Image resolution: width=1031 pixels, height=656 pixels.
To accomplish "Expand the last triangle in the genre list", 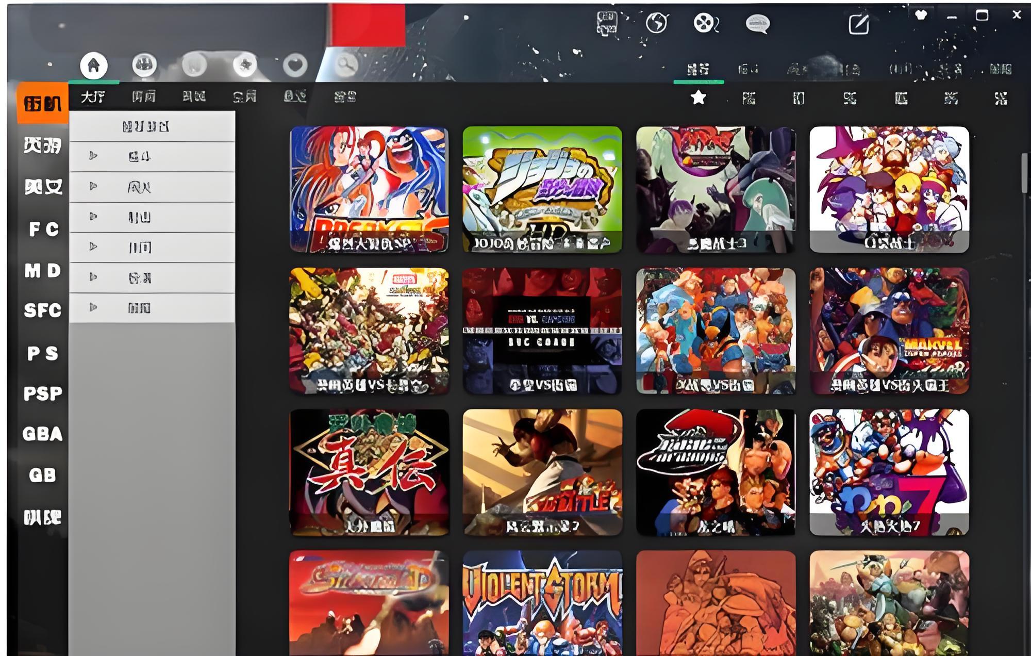I will click(x=93, y=307).
